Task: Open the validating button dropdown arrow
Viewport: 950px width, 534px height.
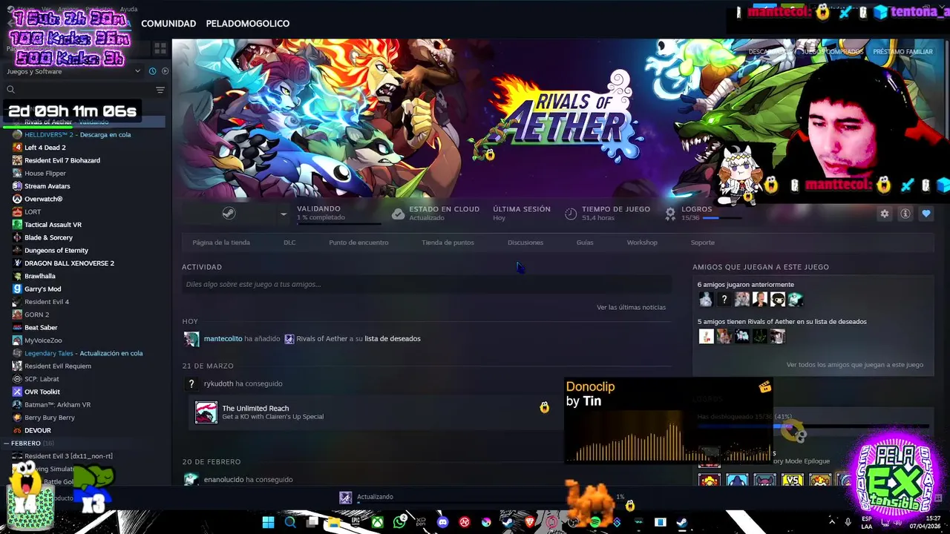Action: click(x=283, y=214)
